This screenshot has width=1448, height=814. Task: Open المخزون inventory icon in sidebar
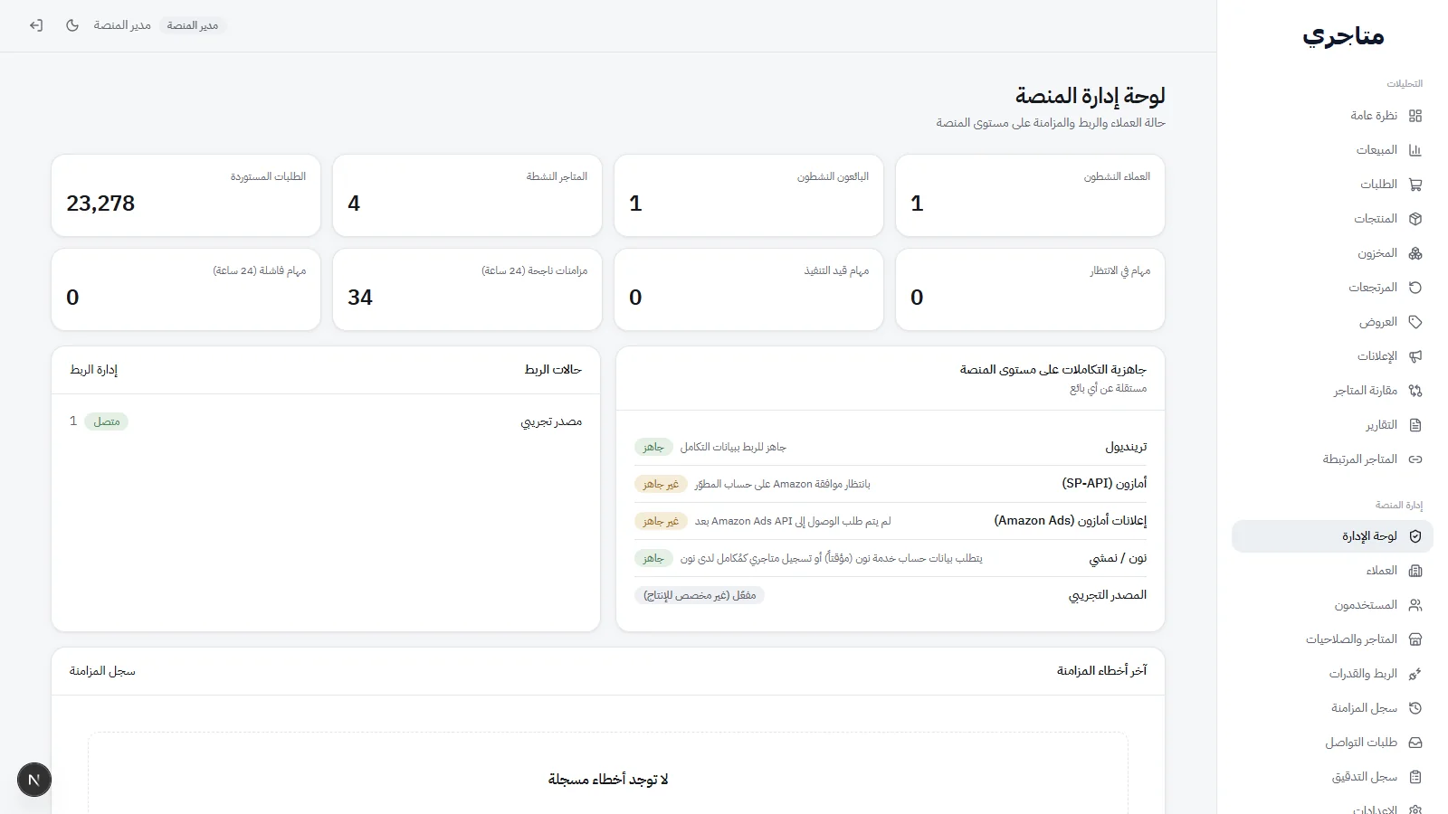click(1415, 253)
